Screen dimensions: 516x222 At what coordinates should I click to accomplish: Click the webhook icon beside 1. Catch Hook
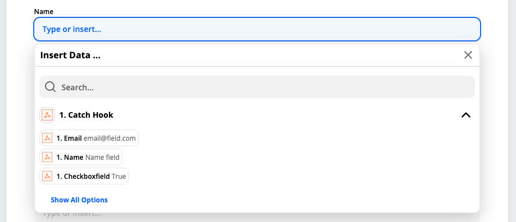pos(47,115)
